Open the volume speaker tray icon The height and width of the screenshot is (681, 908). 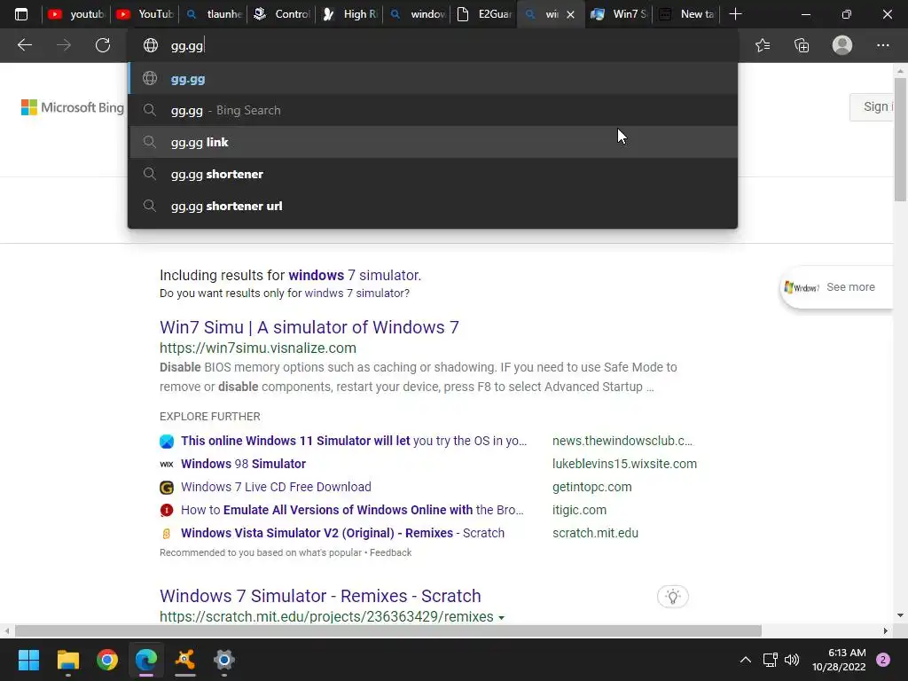coord(792,660)
